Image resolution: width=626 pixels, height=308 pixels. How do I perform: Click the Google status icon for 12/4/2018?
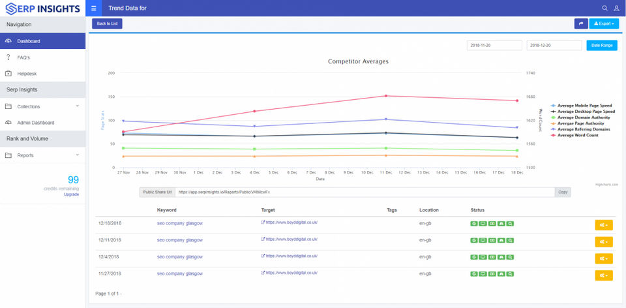click(x=474, y=257)
